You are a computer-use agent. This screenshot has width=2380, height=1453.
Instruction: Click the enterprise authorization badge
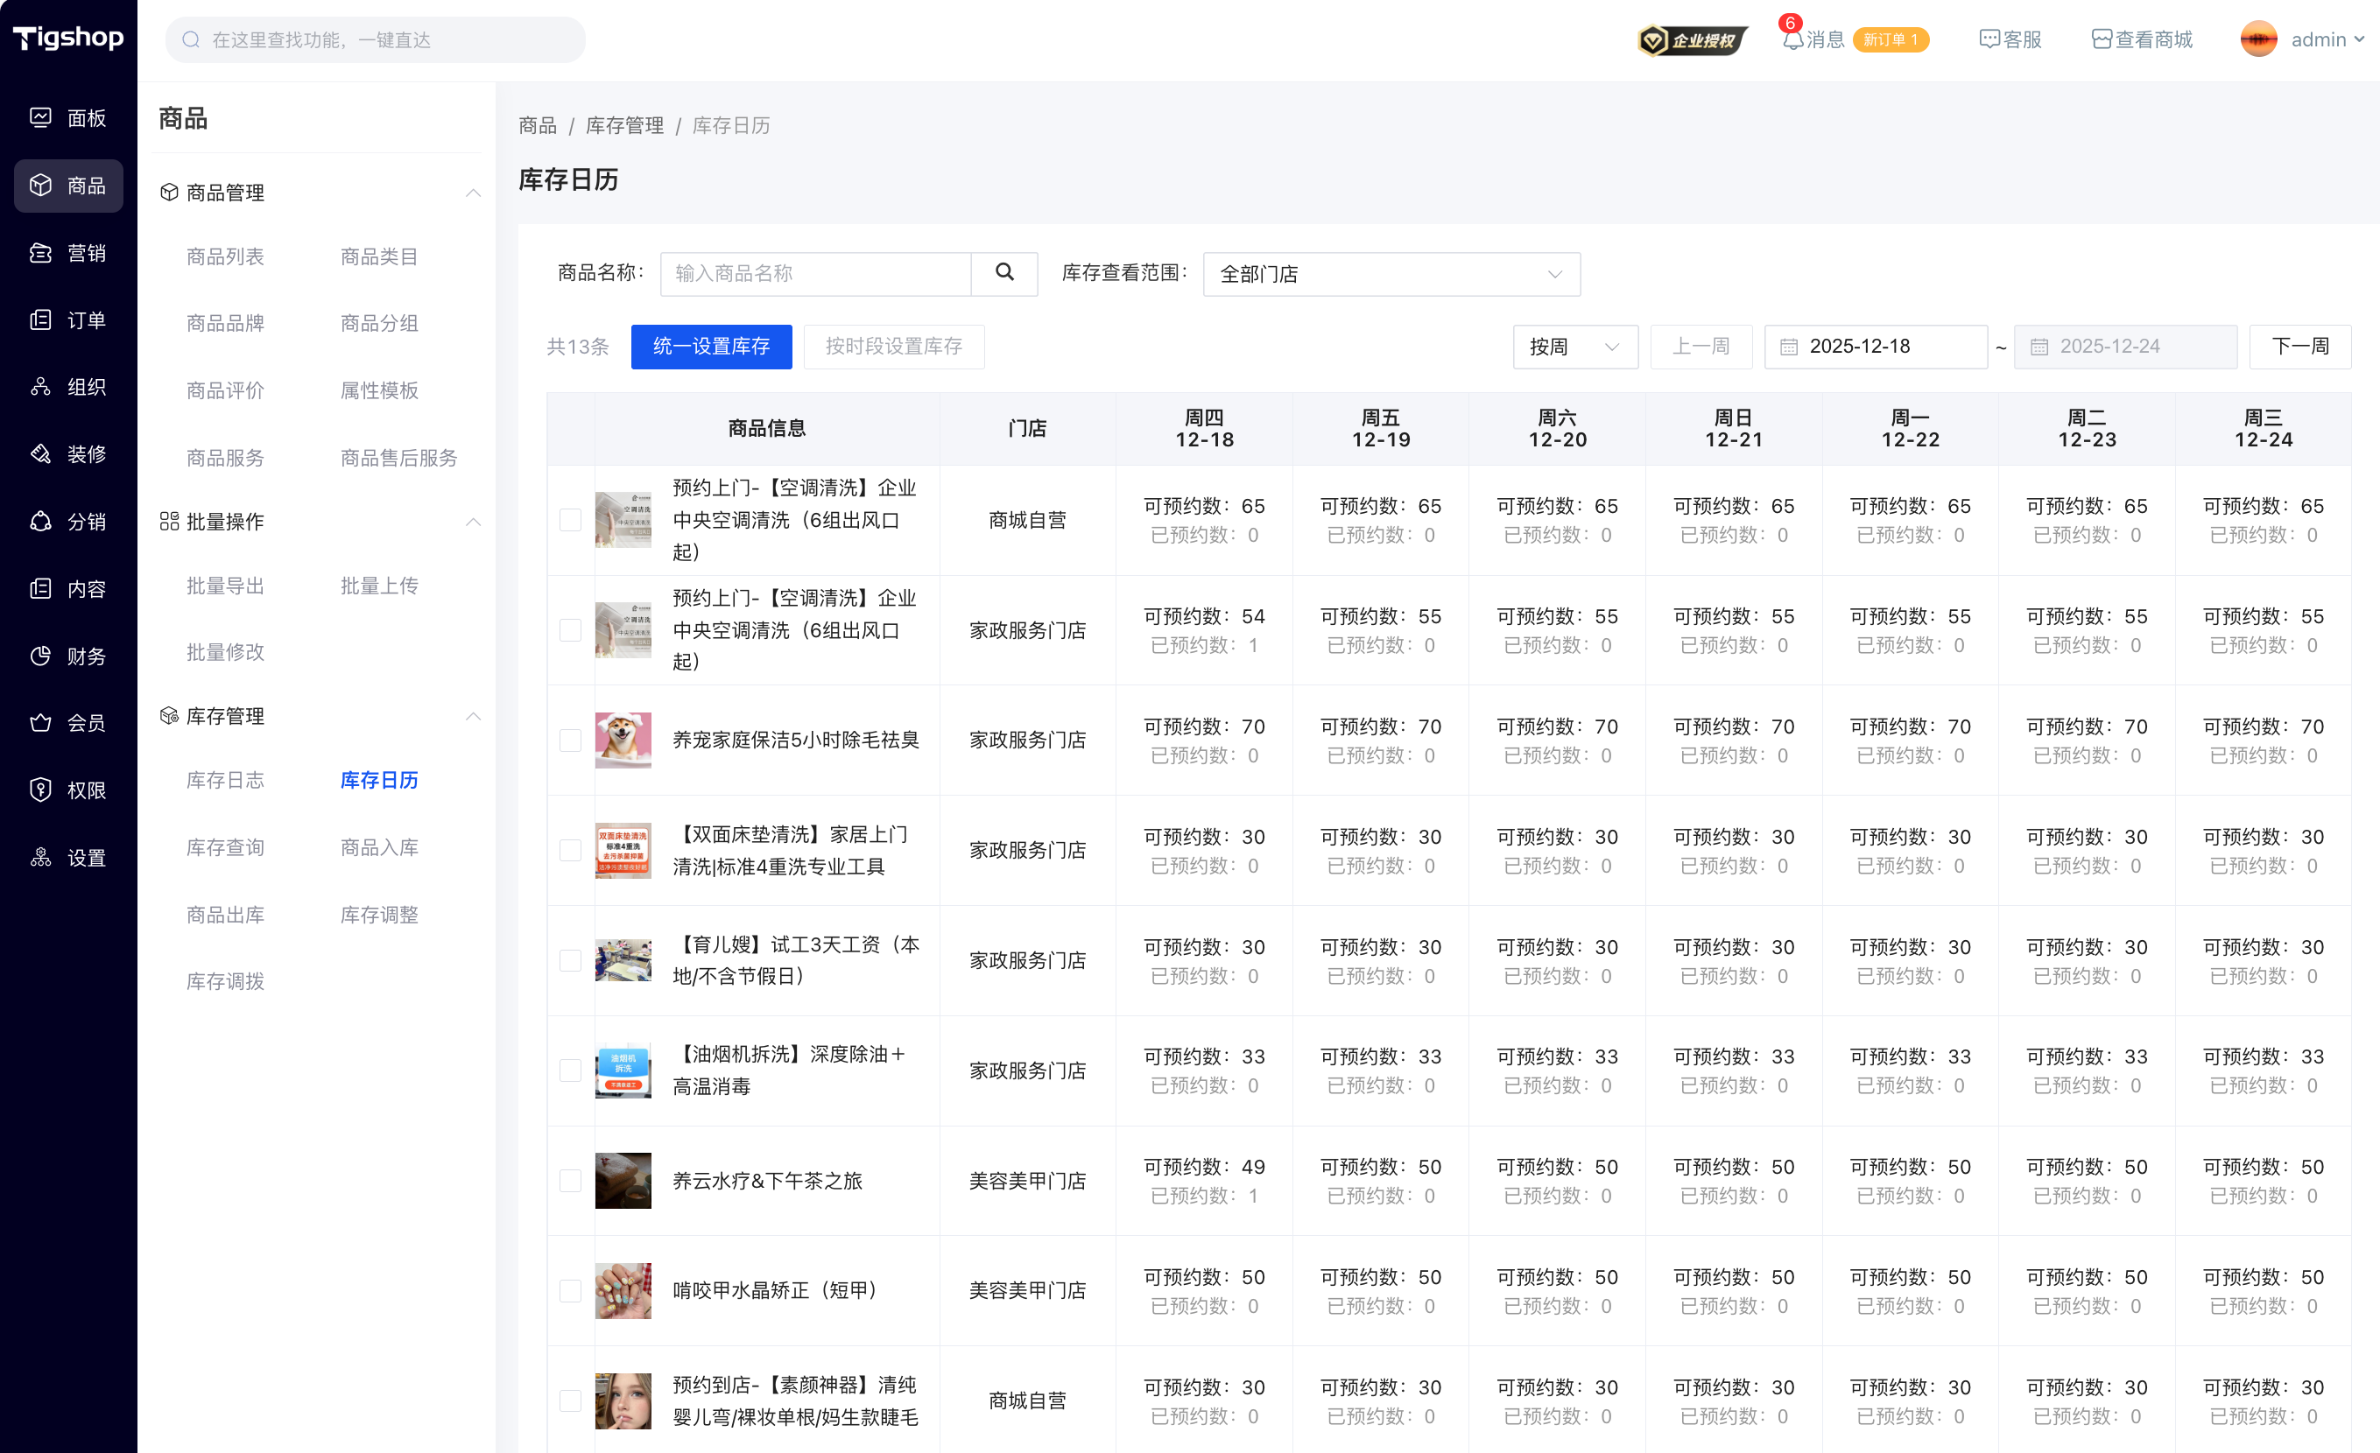[1692, 39]
